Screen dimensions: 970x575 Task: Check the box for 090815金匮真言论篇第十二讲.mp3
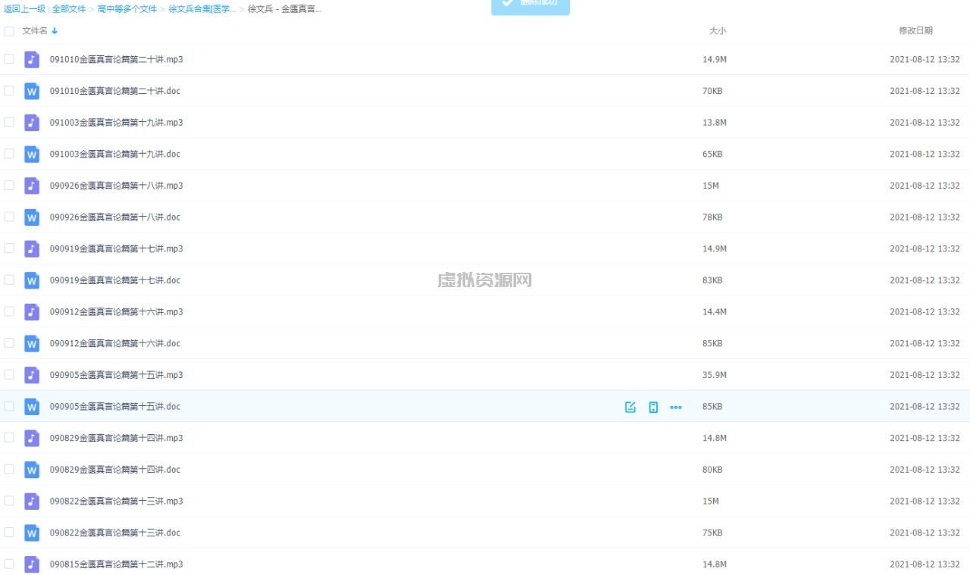point(9,564)
